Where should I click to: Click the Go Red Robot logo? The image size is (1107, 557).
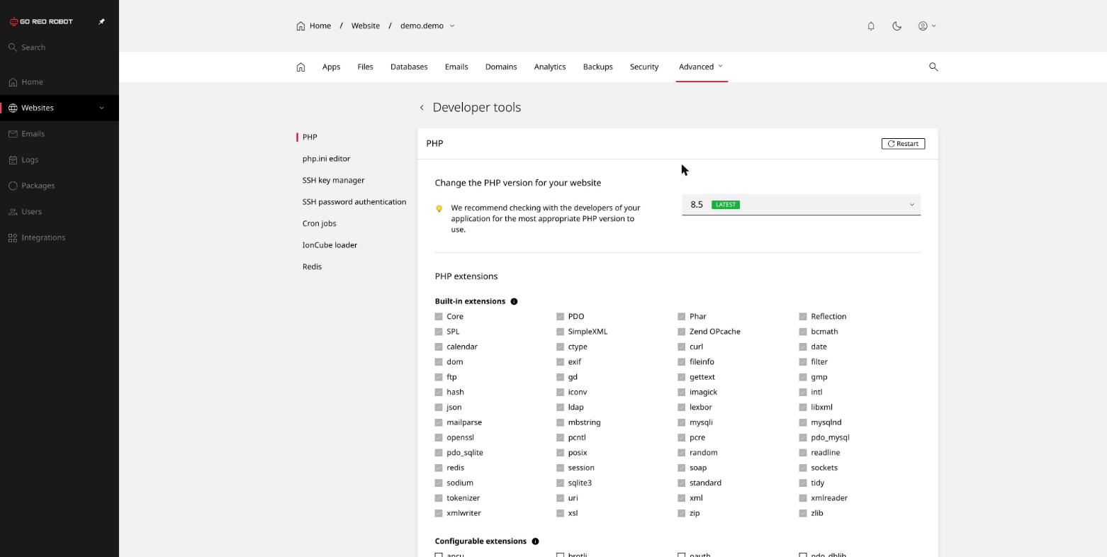point(41,21)
